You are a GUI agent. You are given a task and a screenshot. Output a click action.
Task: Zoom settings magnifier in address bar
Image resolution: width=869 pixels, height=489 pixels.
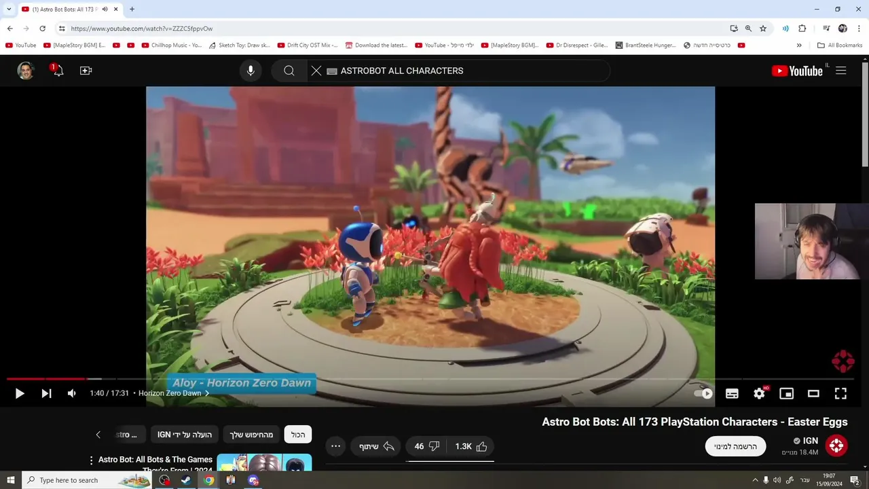click(748, 29)
